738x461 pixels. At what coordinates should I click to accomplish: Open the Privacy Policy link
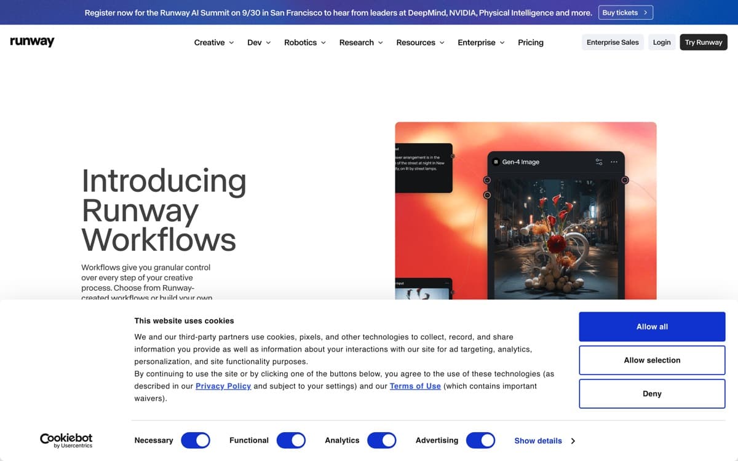coord(223,386)
